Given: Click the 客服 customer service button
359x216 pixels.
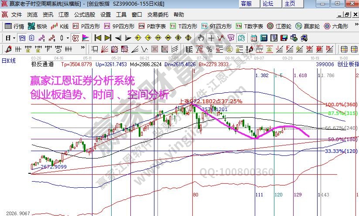Looking at the screenshot, I should (x=246, y=4).
